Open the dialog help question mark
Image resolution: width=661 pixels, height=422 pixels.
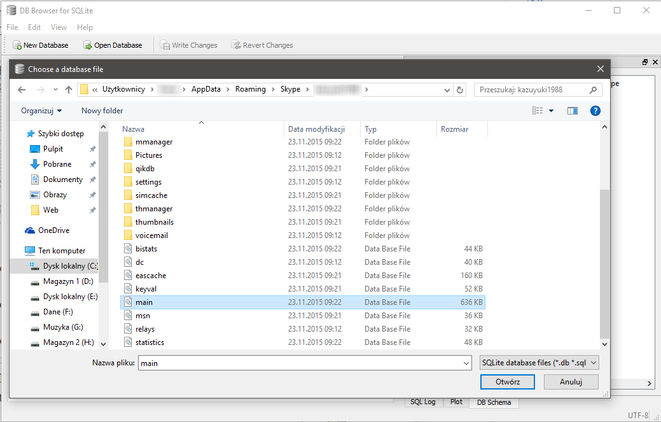coord(595,111)
